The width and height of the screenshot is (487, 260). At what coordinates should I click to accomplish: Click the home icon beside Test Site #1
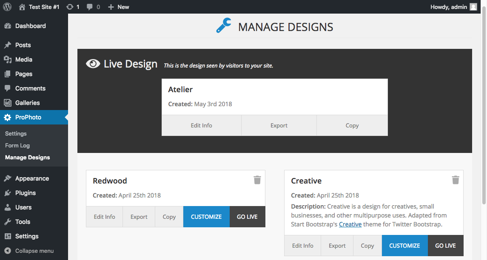22,7
